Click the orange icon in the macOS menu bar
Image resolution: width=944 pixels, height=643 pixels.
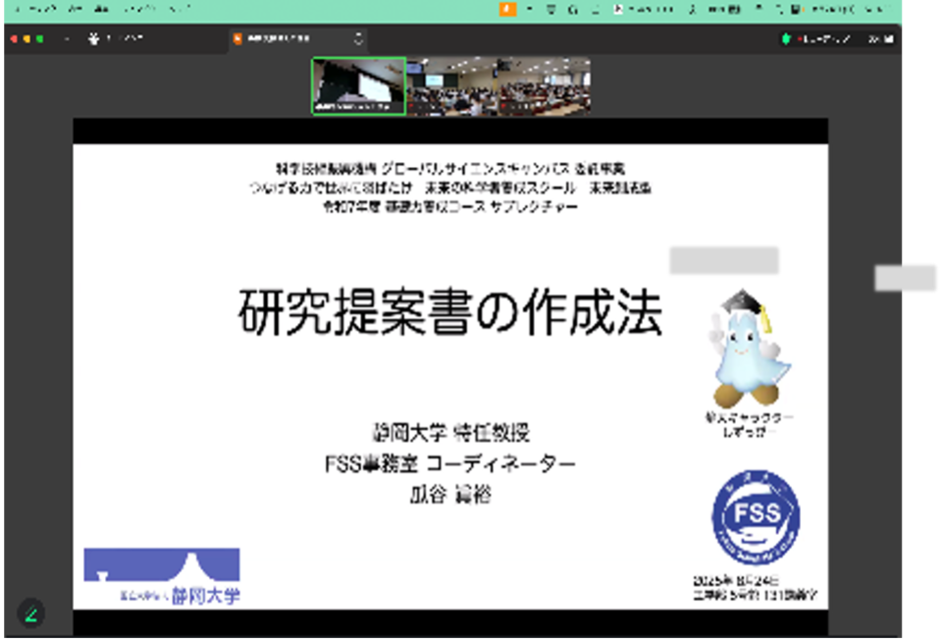click(x=506, y=9)
